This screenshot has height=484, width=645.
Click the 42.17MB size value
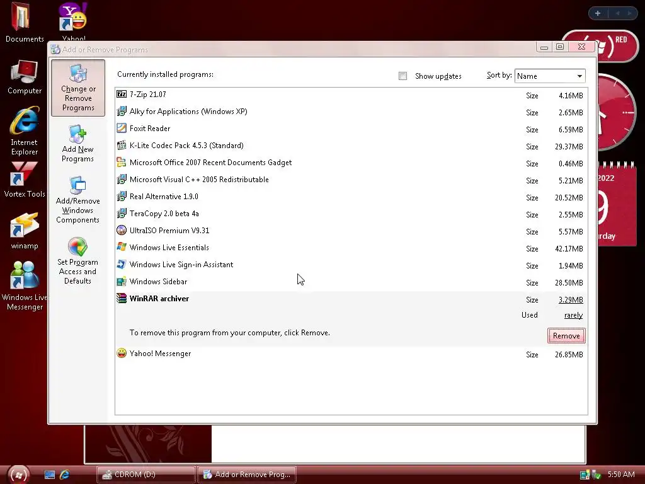pyautogui.click(x=569, y=248)
